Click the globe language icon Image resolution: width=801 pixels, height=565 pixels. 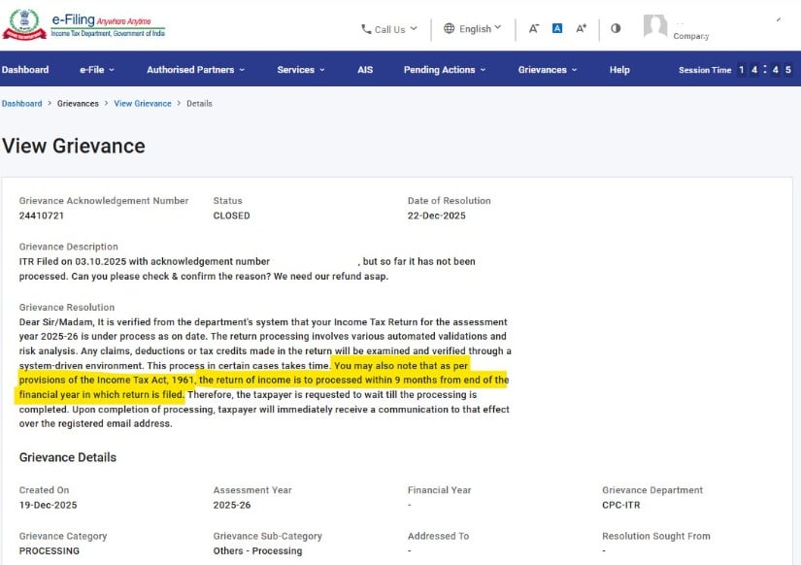tap(449, 28)
